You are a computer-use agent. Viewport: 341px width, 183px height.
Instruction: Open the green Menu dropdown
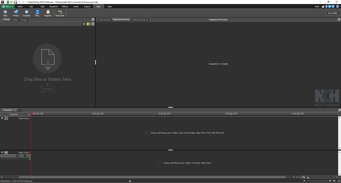(x=7, y=7)
